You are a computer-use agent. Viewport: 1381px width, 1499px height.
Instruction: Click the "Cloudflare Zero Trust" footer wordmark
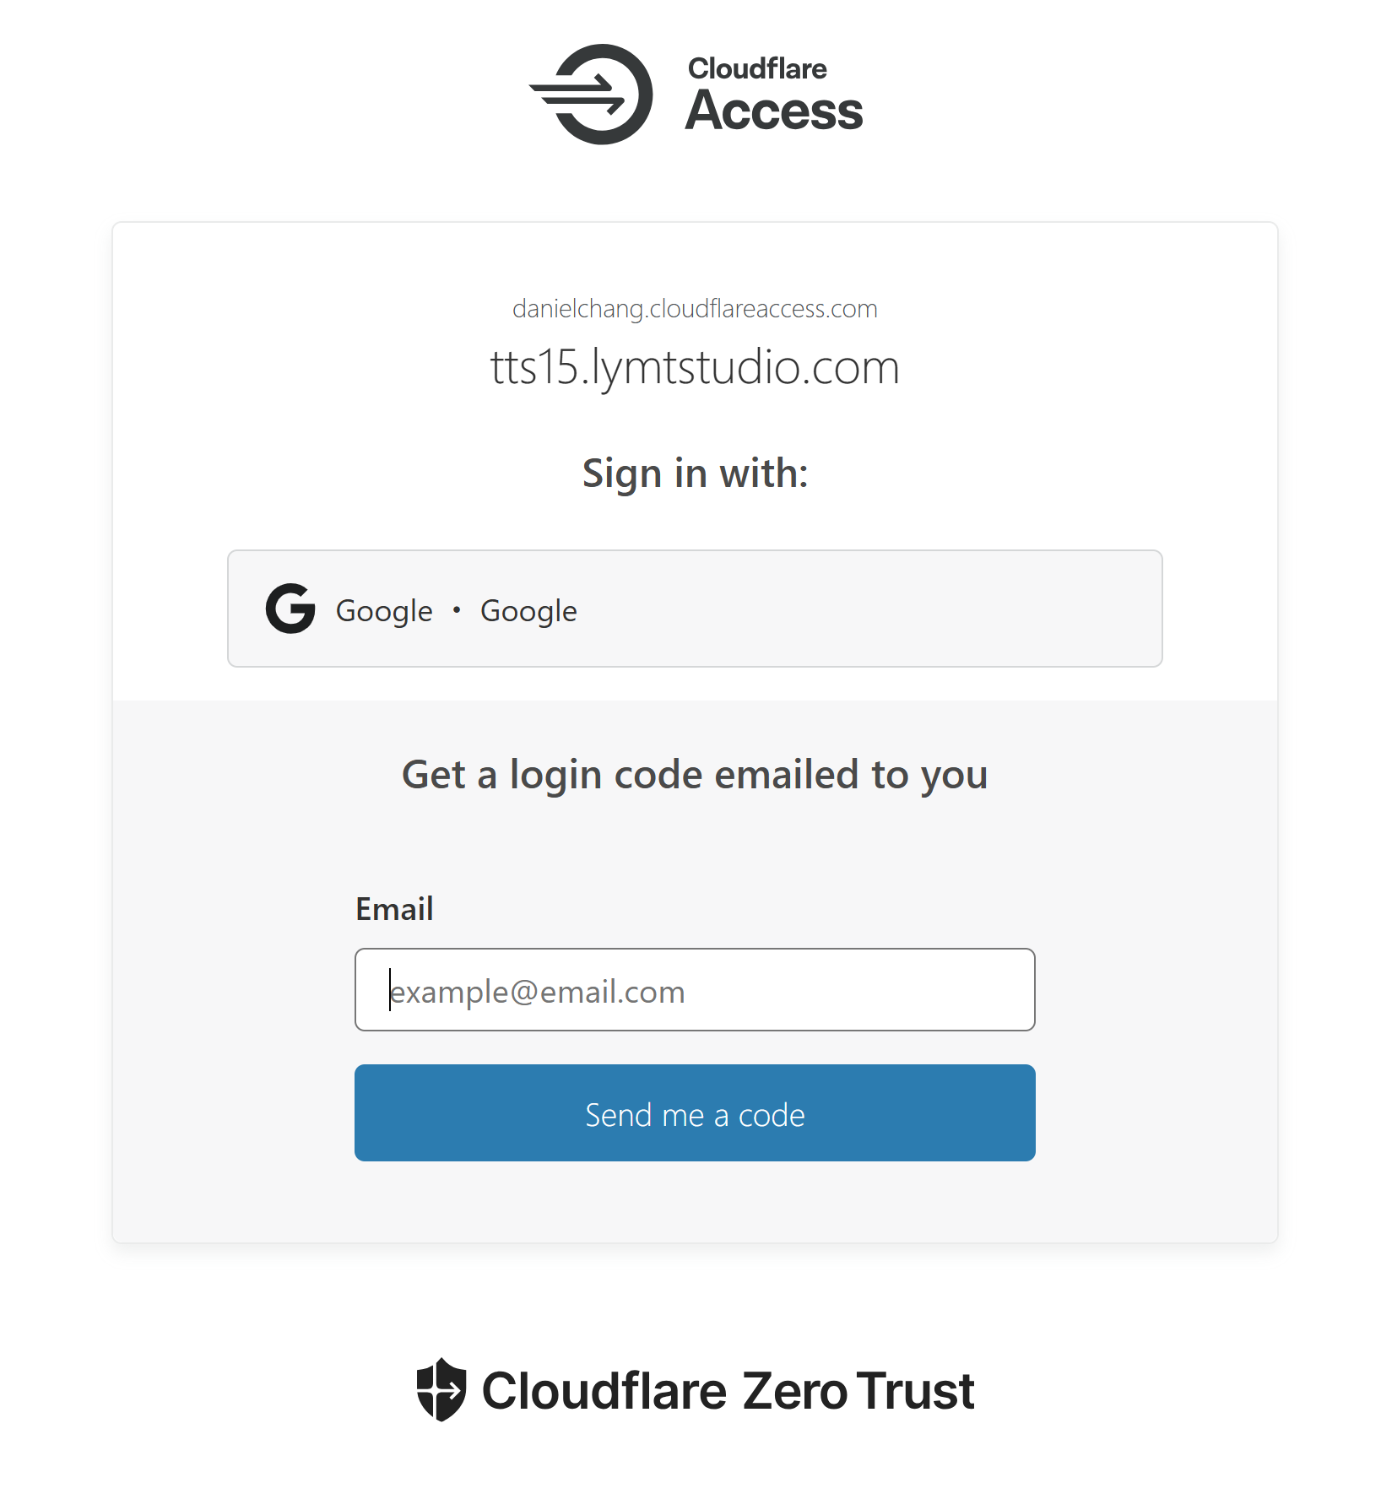[x=728, y=1391]
